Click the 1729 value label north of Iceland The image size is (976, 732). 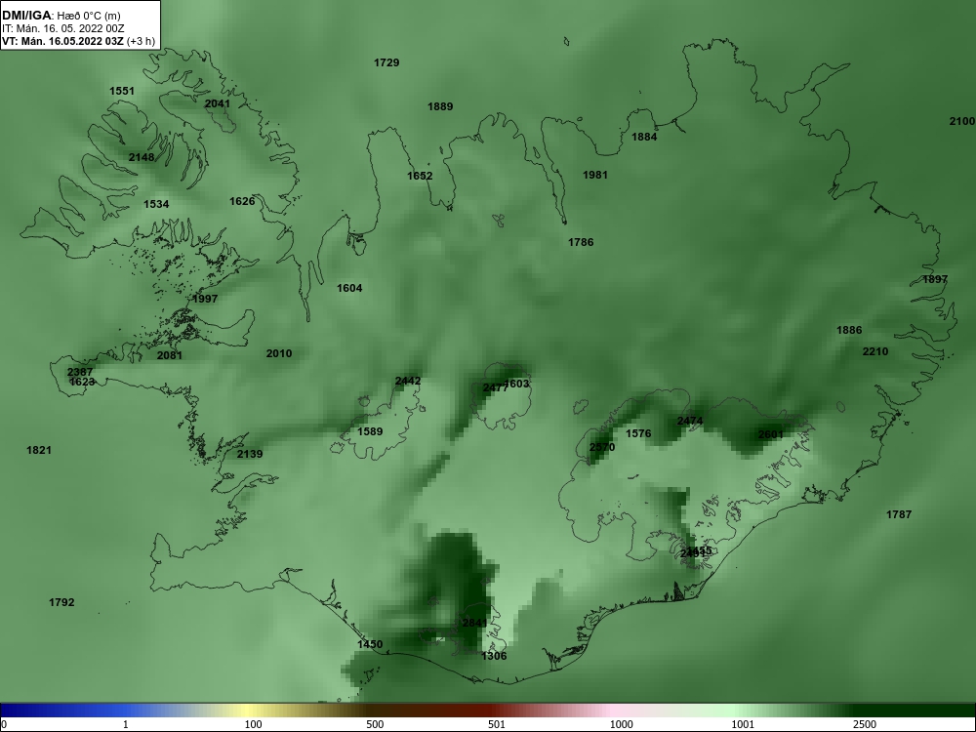(386, 62)
